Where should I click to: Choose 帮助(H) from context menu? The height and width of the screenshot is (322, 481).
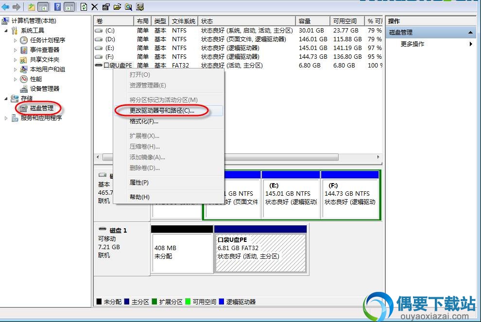point(169,197)
